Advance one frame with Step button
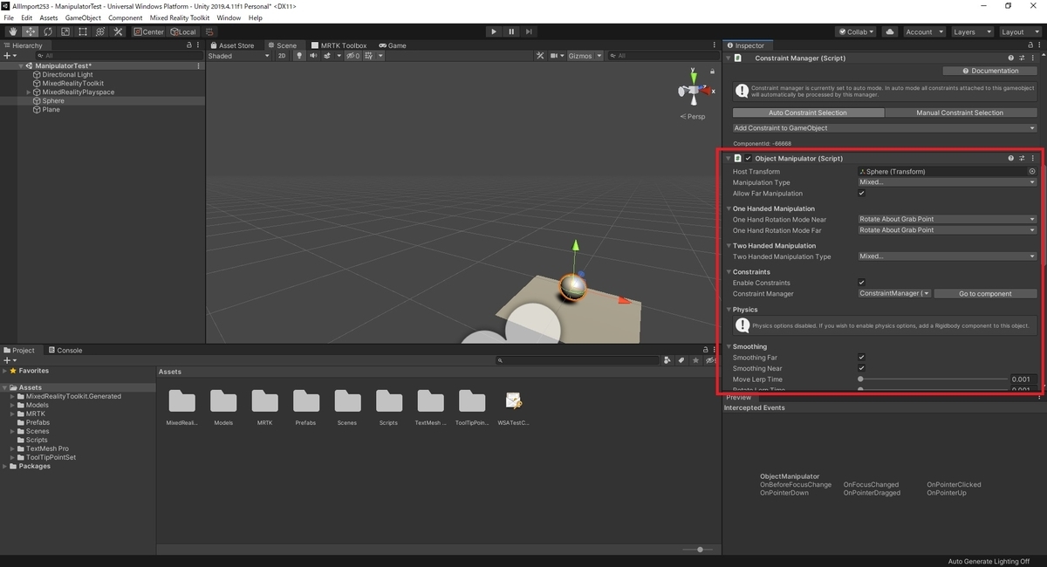Image resolution: width=1047 pixels, height=567 pixels. tap(530, 31)
